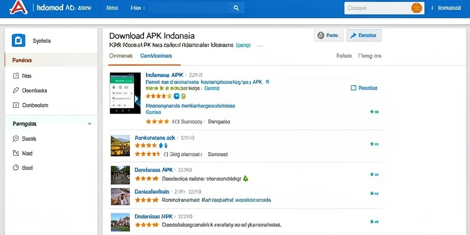The height and width of the screenshot is (235, 470).
Task: Open the Hime header menu
Action: point(112,8)
